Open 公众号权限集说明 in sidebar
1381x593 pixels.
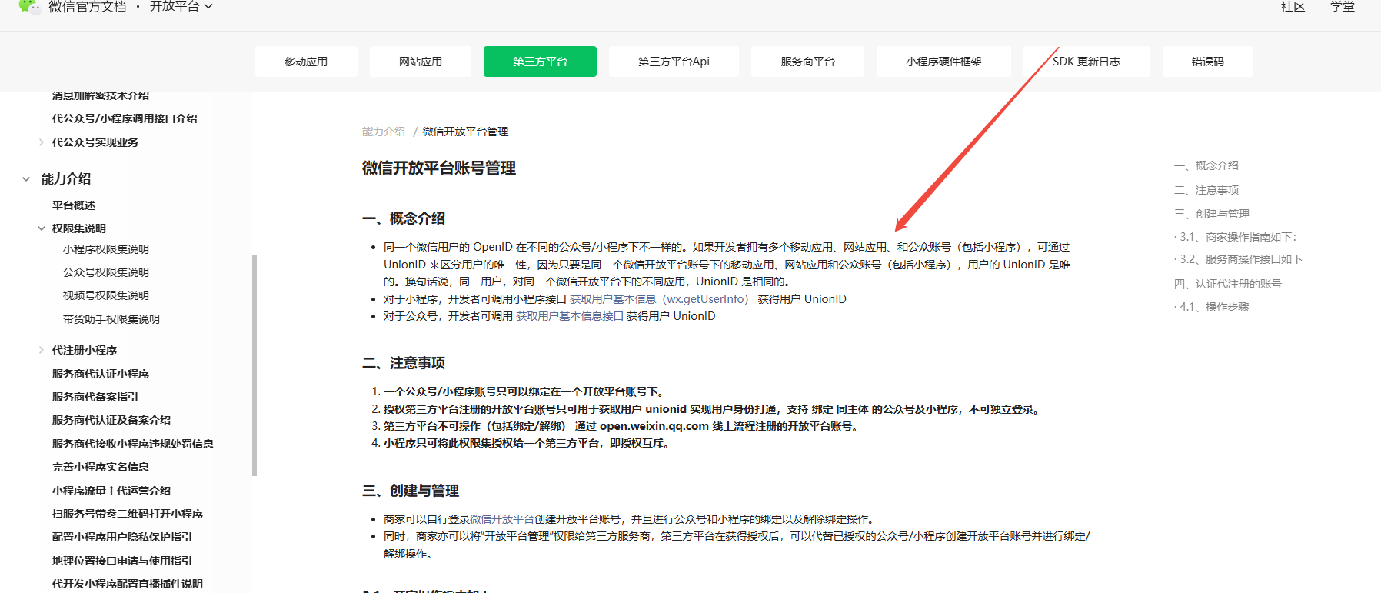tap(106, 272)
